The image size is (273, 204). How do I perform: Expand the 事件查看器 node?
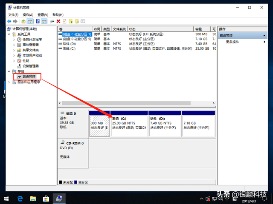click(14, 45)
